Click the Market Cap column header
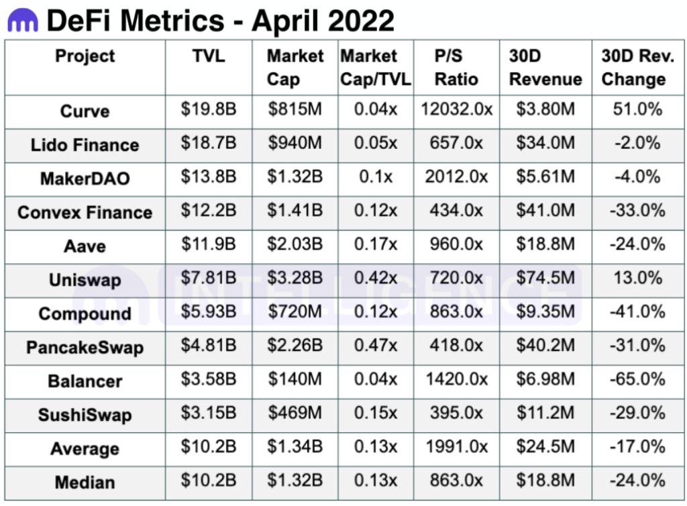This screenshot has height=506, width=687. coord(295,68)
